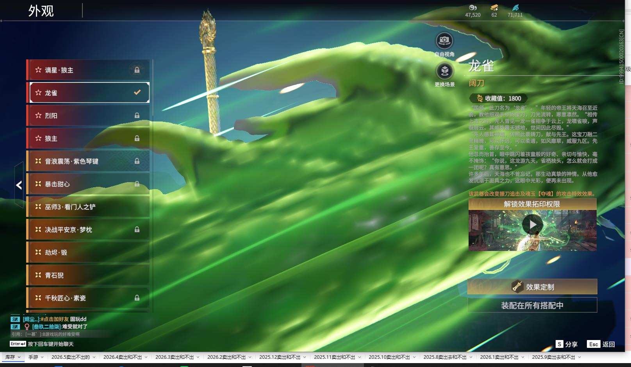Click the Enter key icon to chat

tap(18, 344)
